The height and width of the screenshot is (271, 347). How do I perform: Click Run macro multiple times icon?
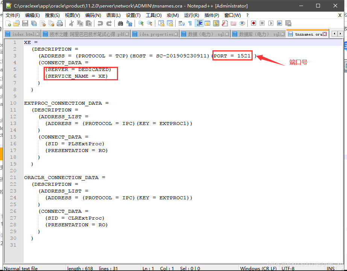[x=279, y=23]
